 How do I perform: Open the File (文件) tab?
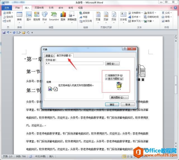7,8
